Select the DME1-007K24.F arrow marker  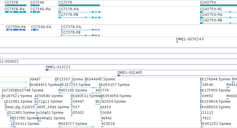click(x=177, y=42)
